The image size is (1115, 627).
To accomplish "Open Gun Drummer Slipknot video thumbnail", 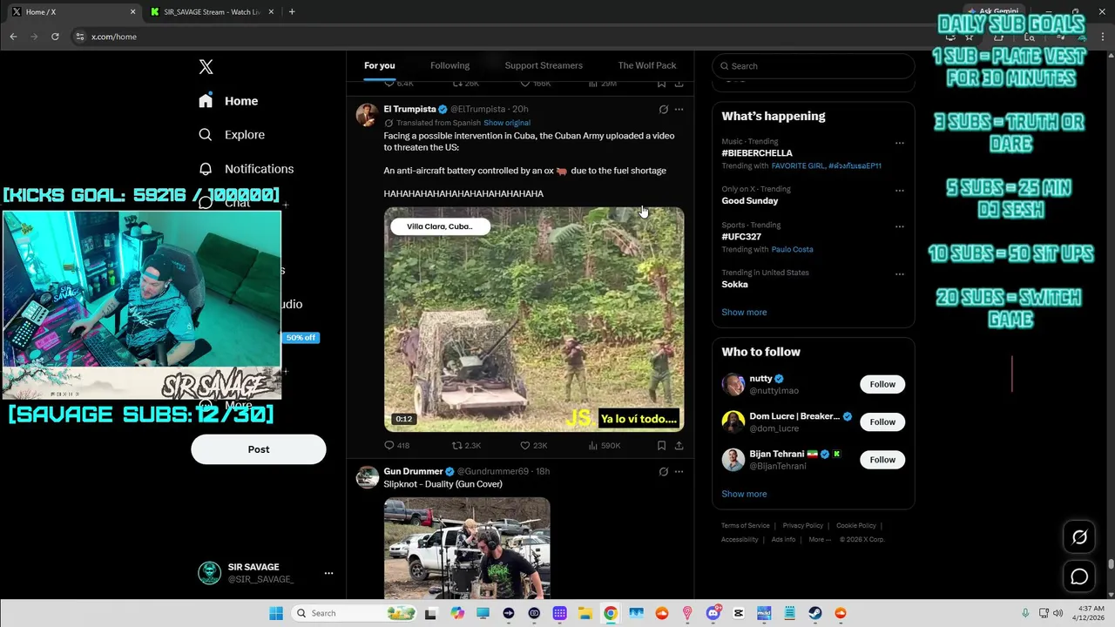I will [x=467, y=549].
